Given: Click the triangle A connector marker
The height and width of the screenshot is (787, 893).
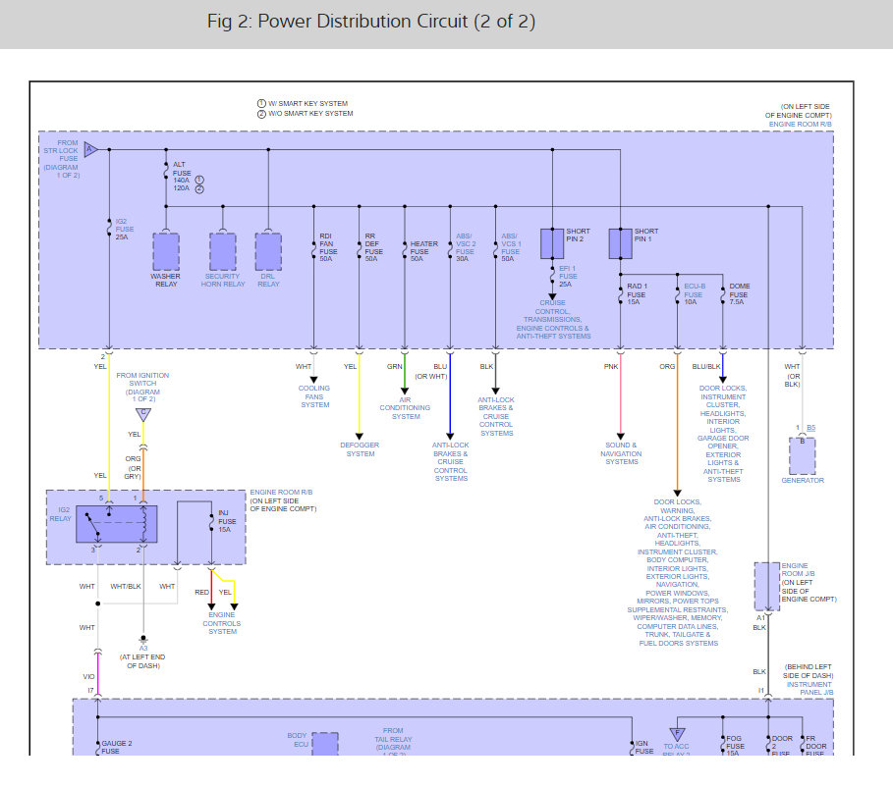Looking at the screenshot, I should pos(89,149).
